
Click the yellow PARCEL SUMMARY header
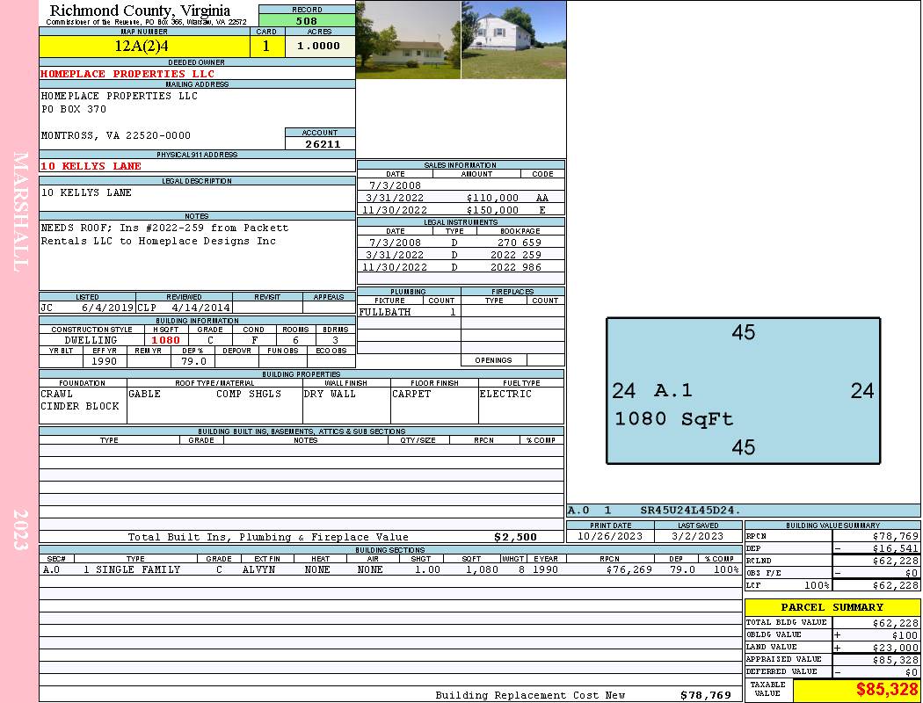tap(832, 607)
